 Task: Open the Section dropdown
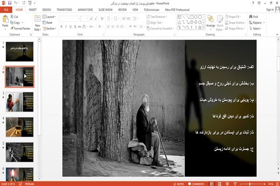(x=49, y=28)
